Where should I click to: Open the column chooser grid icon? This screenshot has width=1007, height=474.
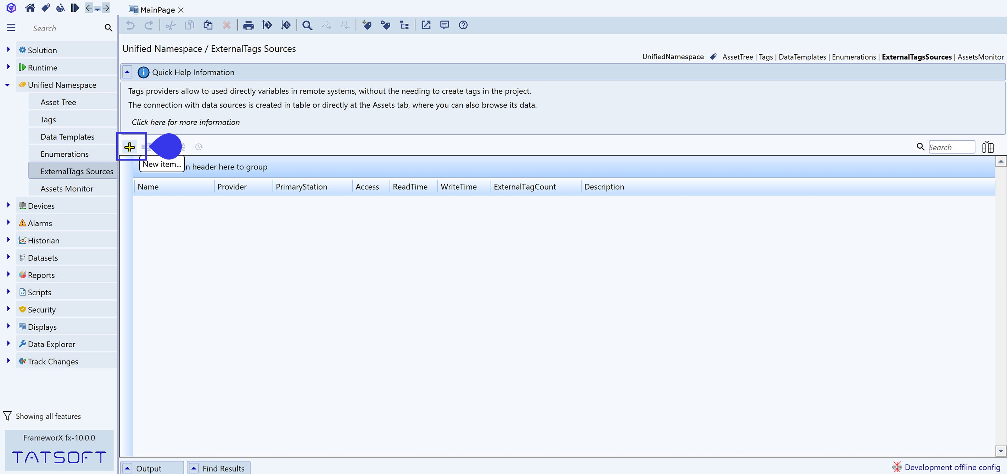tap(988, 147)
